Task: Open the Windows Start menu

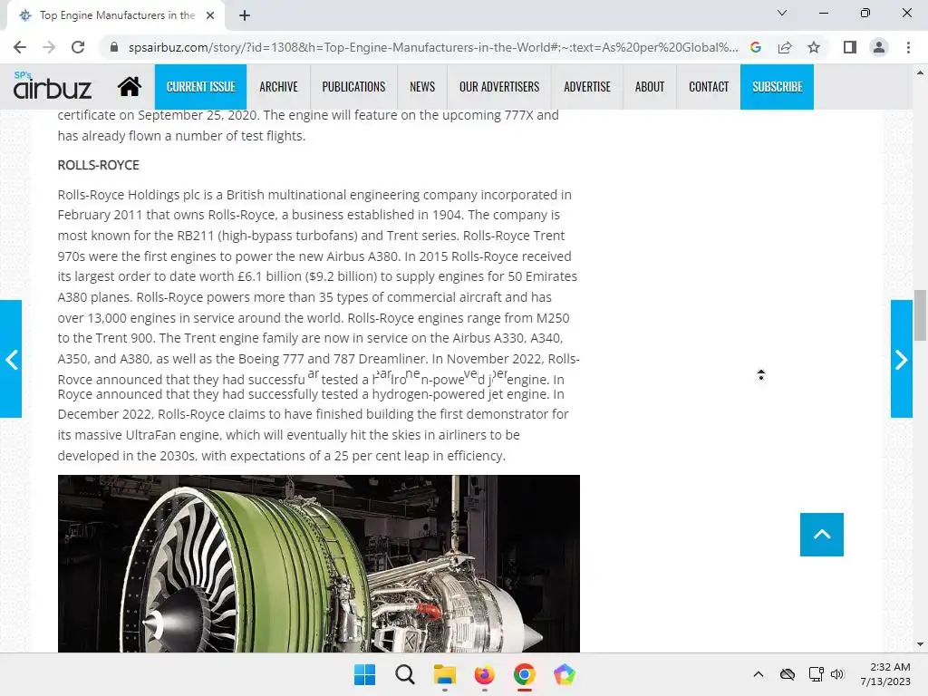Action: tap(364, 674)
